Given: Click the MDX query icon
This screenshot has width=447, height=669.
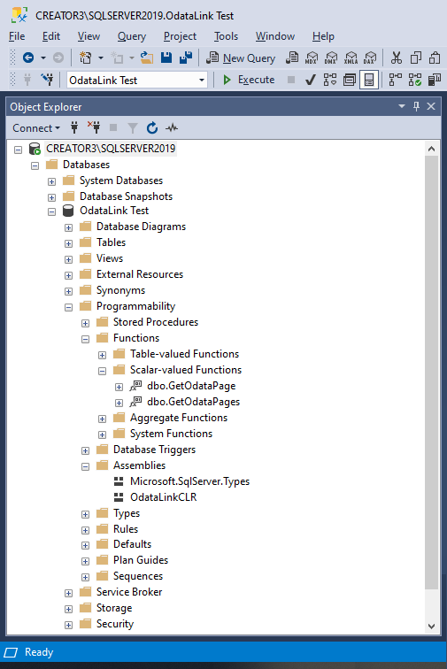Looking at the screenshot, I should (x=312, y=58).
